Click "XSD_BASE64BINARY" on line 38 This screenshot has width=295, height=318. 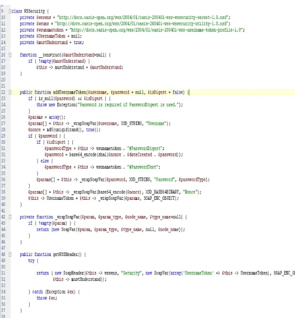(x=162, y=192)
